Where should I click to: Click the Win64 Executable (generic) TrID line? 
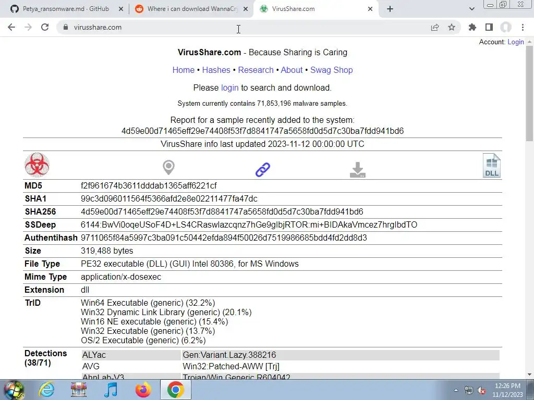click(148, 303)
